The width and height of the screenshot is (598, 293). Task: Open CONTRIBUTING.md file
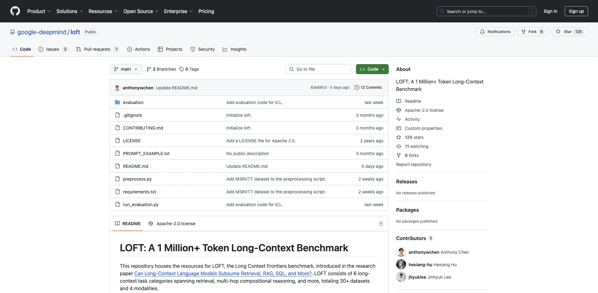(143, 128)
